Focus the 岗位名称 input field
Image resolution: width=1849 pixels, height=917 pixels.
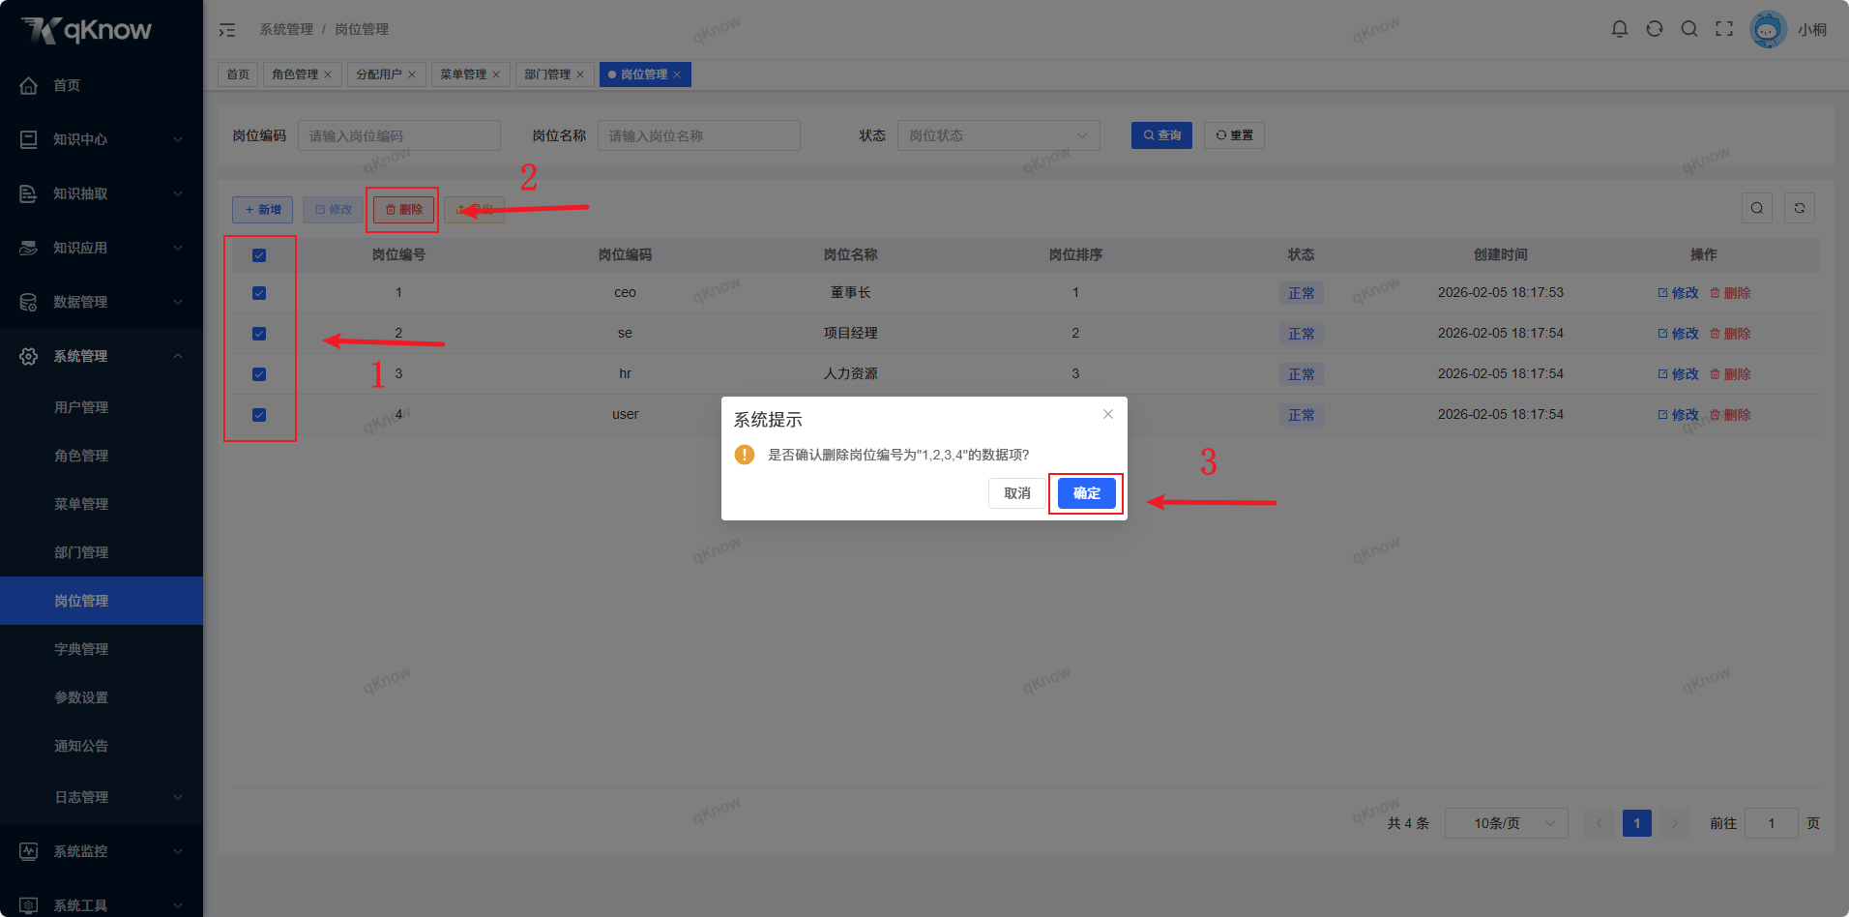click(x=699, y=135)
